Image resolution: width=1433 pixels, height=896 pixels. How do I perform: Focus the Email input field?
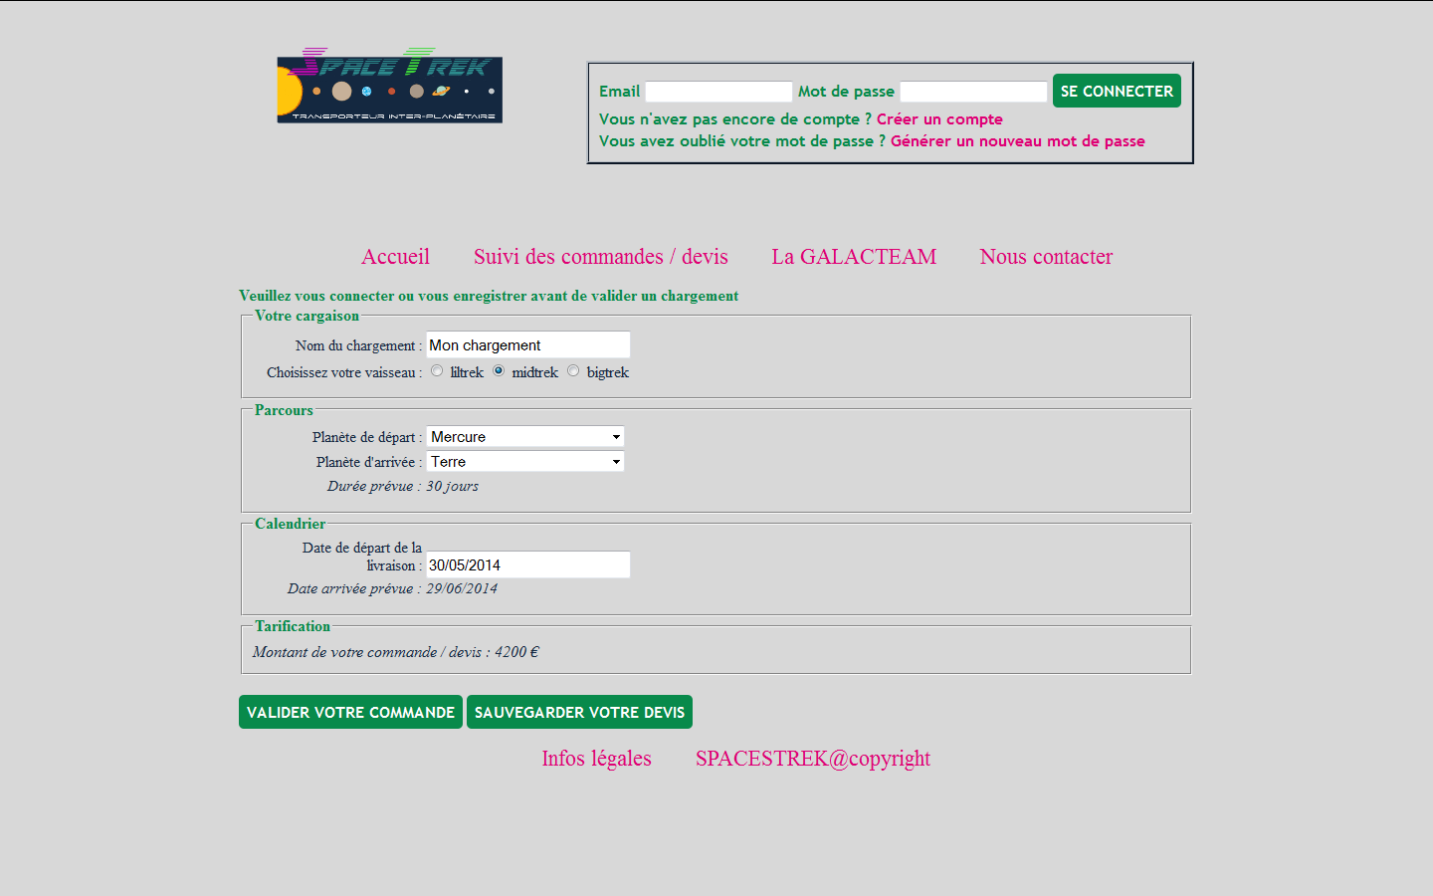point(718,92)
